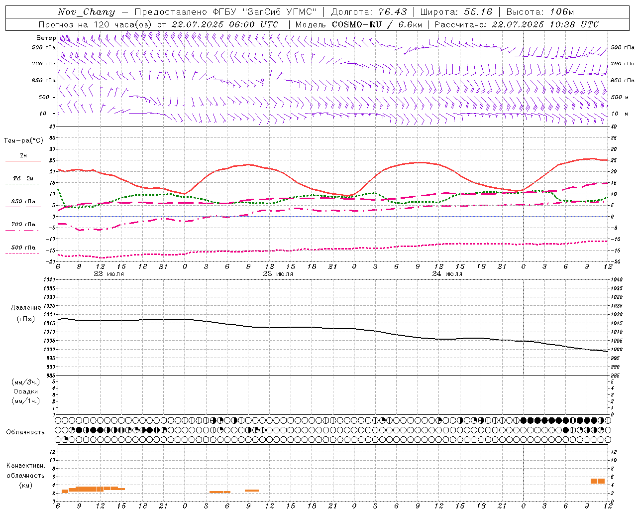Click the Давление pressure panel label
Viewport: 637px width, 510px height.
pyautogui.click(x=26, y=308)
